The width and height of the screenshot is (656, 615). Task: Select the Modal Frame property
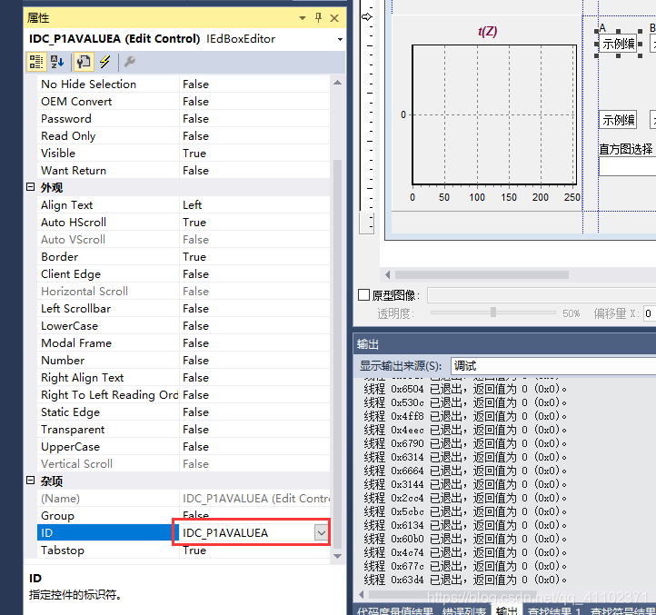click(x=184, y=343)
